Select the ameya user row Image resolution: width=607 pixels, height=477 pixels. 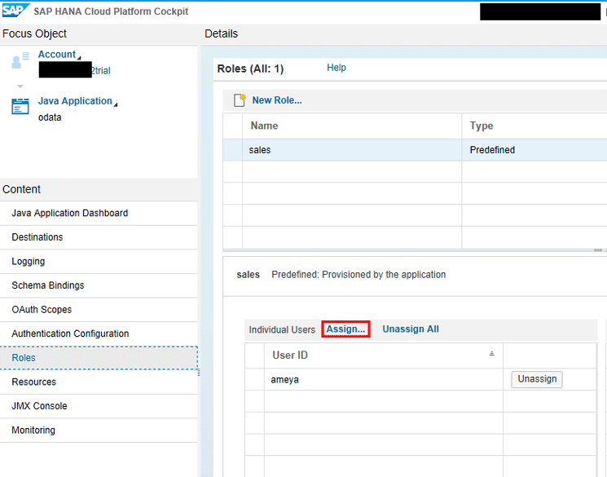[x=420, y=379]
